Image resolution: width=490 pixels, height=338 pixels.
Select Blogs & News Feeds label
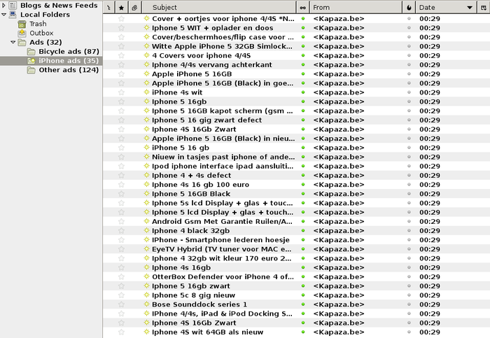[x=59, y=6]
